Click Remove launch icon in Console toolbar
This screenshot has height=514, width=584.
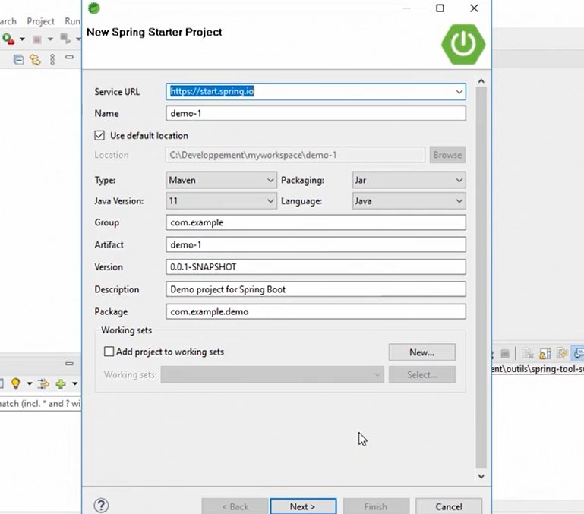(x=528, y=353)
